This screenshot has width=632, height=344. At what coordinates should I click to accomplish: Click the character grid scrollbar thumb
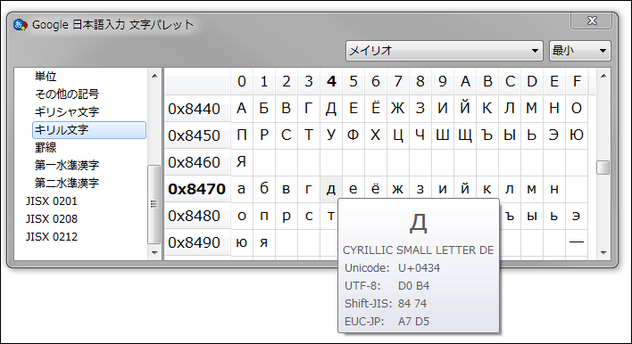point(603,168)
